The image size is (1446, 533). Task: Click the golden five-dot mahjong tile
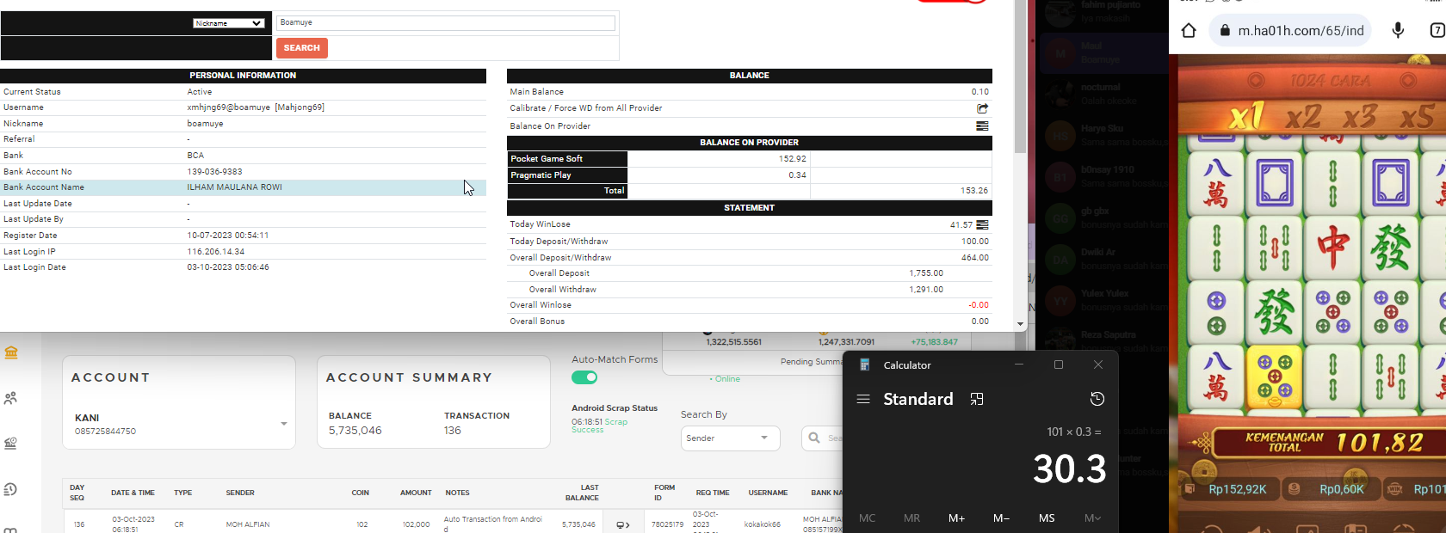1275,377
